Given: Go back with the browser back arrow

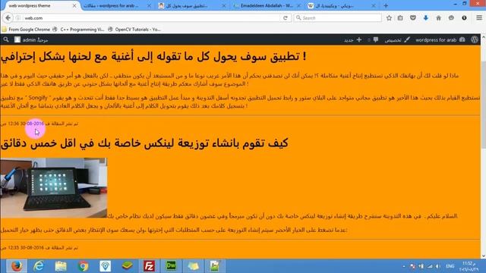Looking at the screenshot, I should pyautogui.click(x=8, y=18).
